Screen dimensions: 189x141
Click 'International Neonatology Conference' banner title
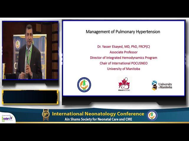(x=98, y=114)
